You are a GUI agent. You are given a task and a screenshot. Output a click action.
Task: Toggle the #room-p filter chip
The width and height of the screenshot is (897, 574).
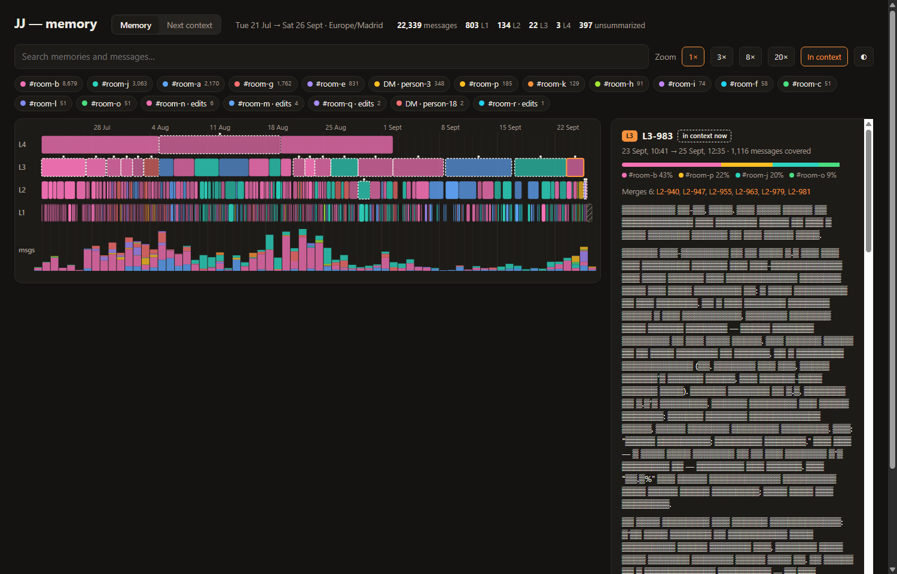click(x=486, y=84)
